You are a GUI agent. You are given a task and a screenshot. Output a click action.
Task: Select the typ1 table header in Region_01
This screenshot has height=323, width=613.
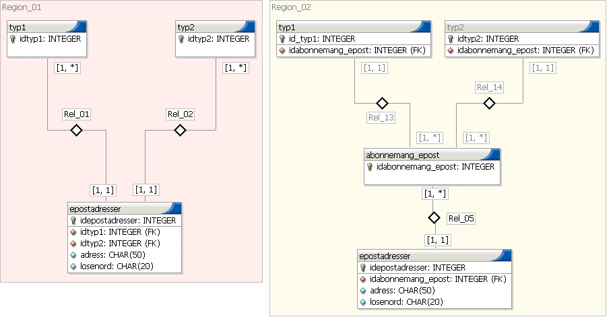click(x=47, y=27)
